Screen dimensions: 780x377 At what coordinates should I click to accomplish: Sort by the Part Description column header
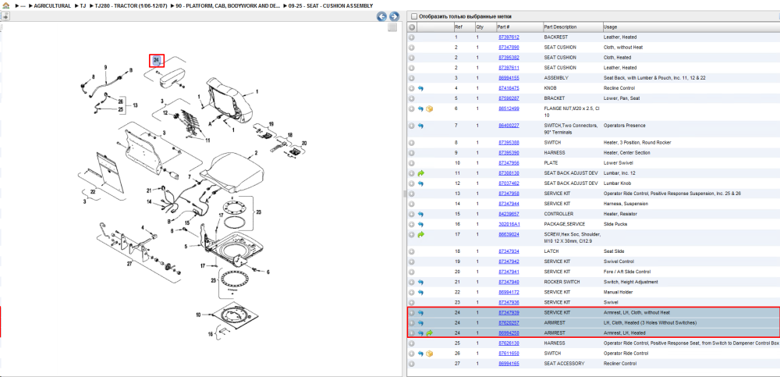tap(573, 27)
